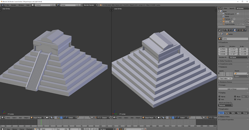This screenshot has width=249, height=130.
Task: Select None duplication option
Action: [x=221, y=113]
